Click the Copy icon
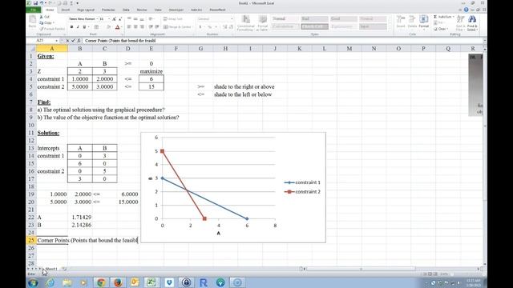The height and width of the screenshot is (288, 513). pos(42,23)
